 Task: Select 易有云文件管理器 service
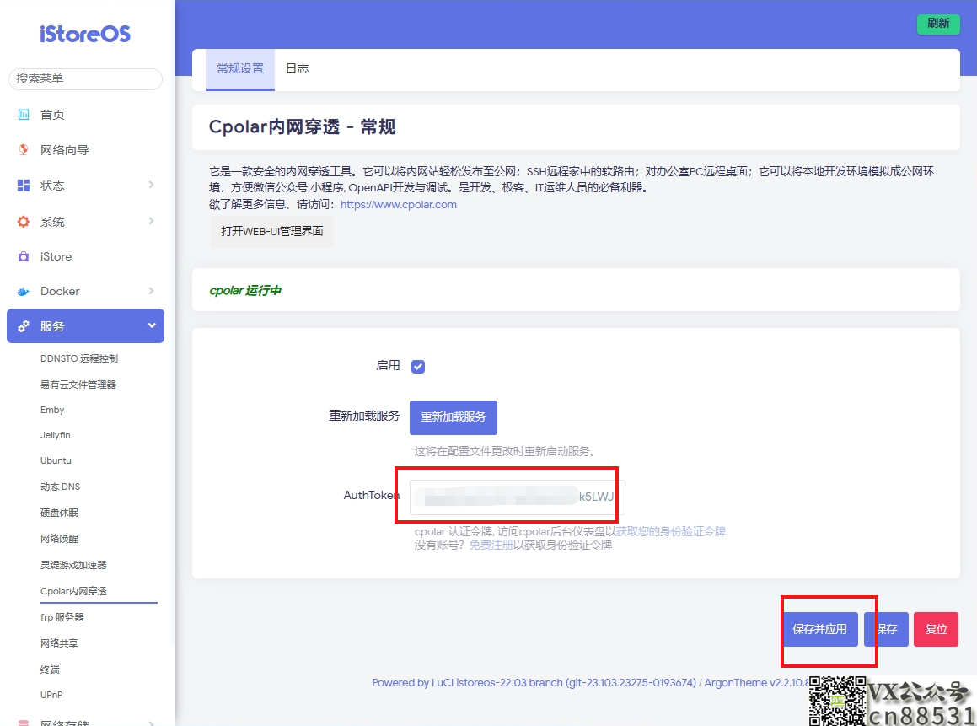(78, 385)
